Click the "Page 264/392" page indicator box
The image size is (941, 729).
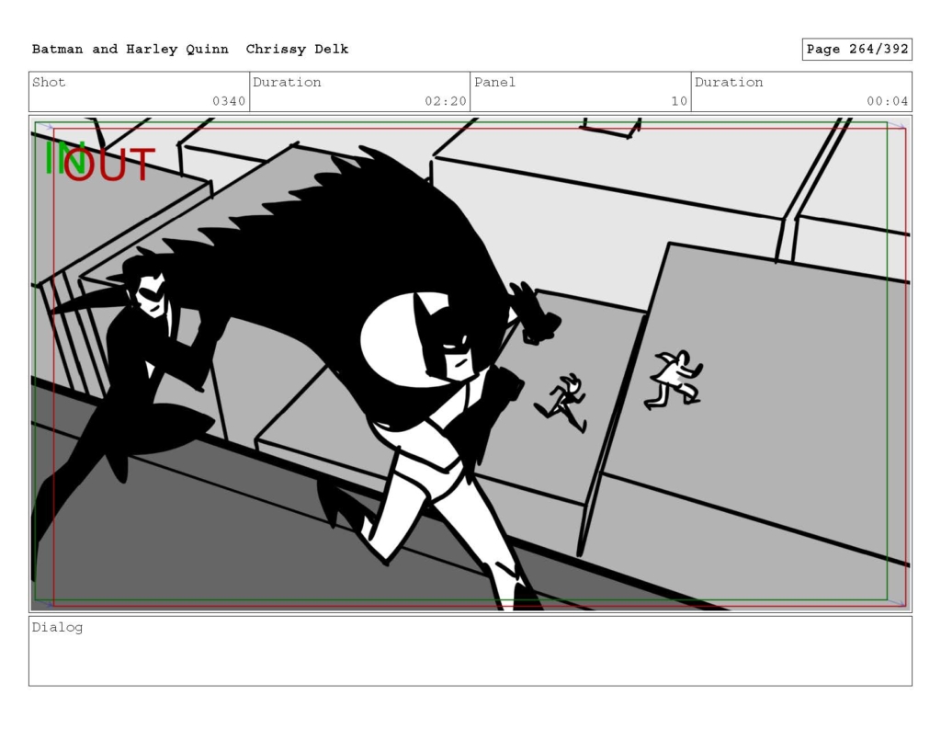pyautogui.click(x=857, y=50)
